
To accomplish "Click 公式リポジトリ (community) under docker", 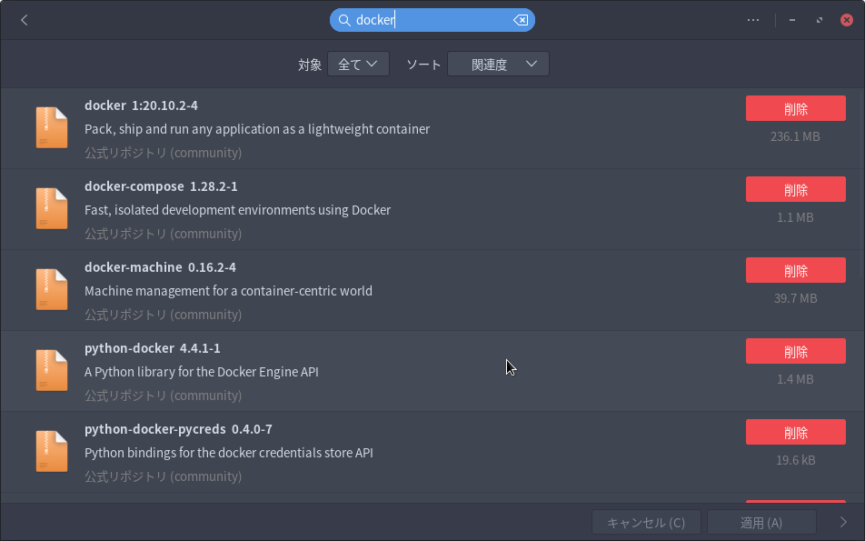I will (163, 153).
